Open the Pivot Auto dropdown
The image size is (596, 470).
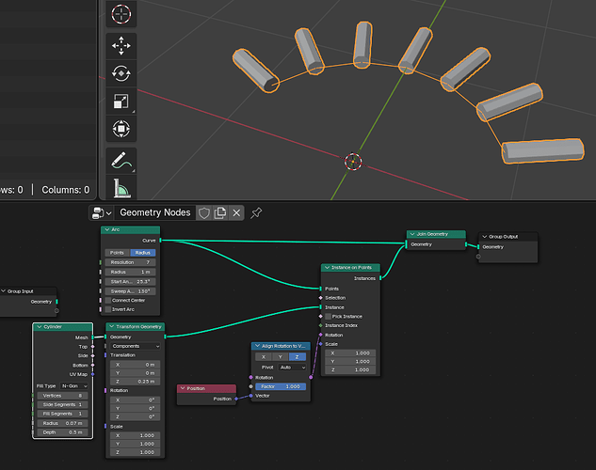click(292, 368)
